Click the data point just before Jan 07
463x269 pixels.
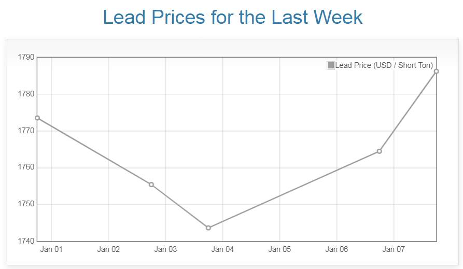[x=380, y=151]
